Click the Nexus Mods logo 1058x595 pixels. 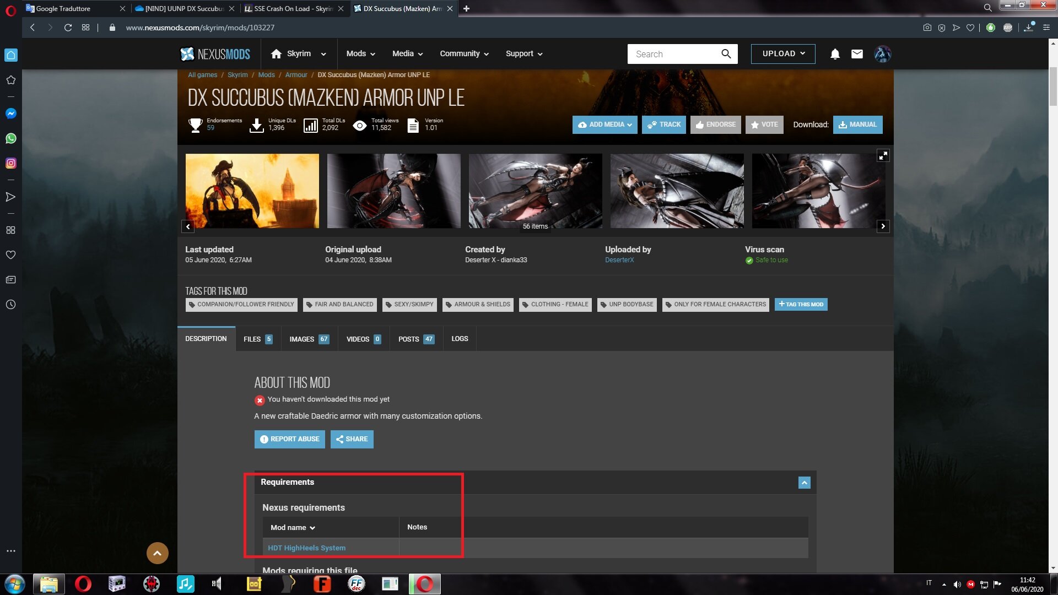[215, 54]
